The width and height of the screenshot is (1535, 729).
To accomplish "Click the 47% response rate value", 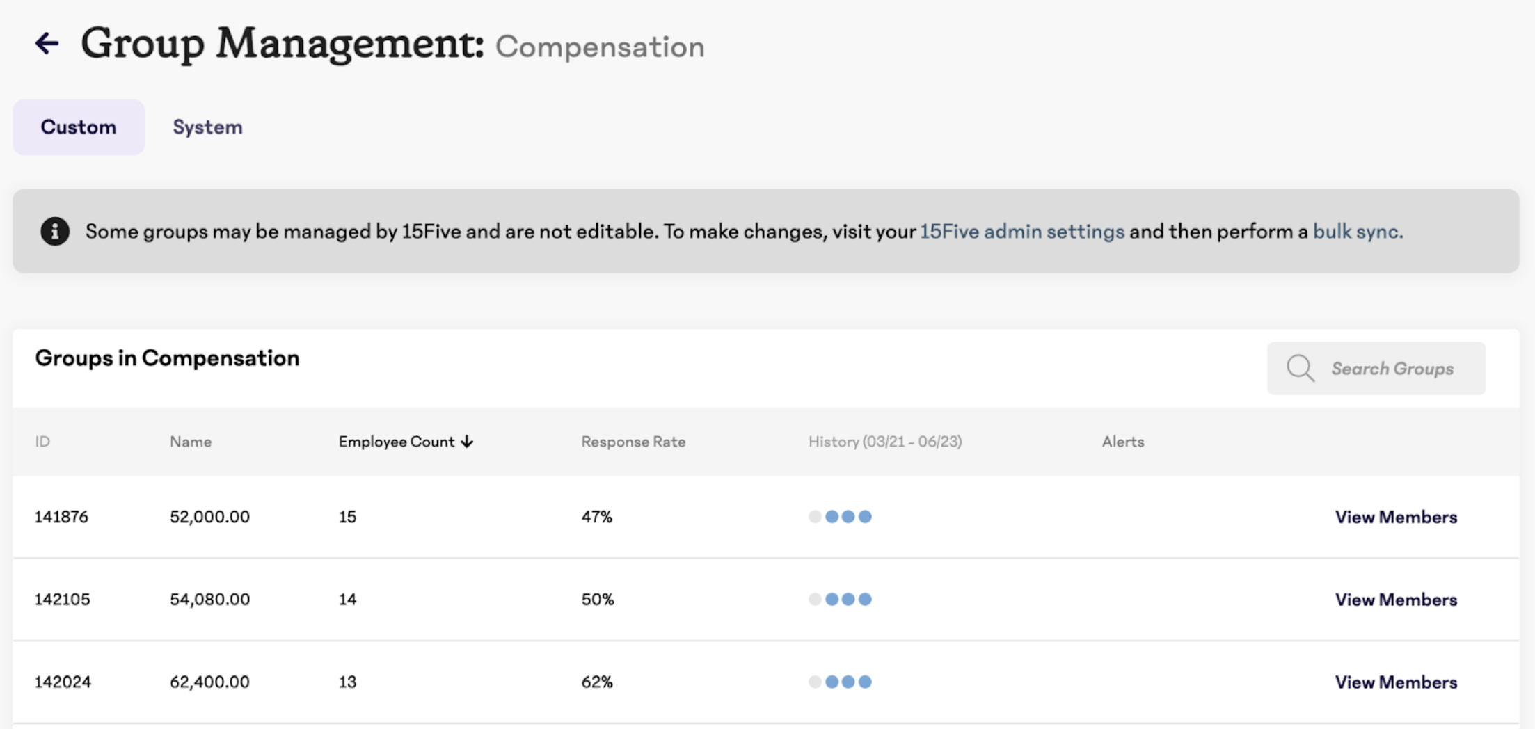I will point(596,517).
